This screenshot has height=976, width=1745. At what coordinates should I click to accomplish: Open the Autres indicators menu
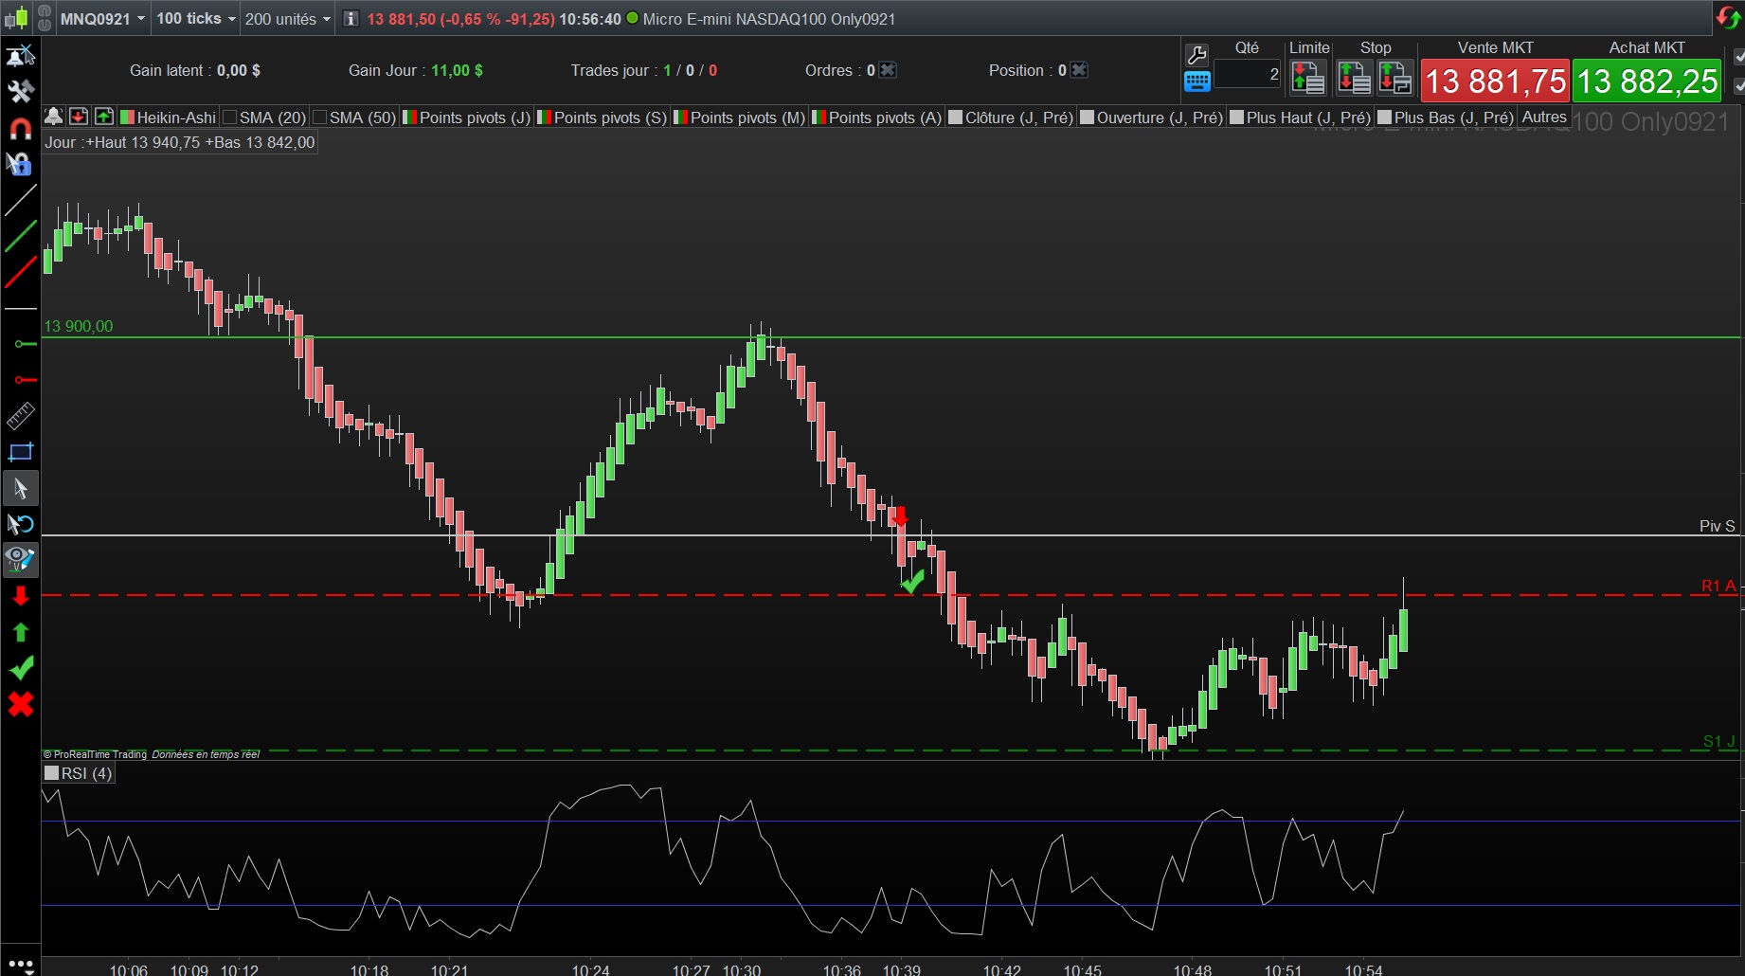[1543, 117]
